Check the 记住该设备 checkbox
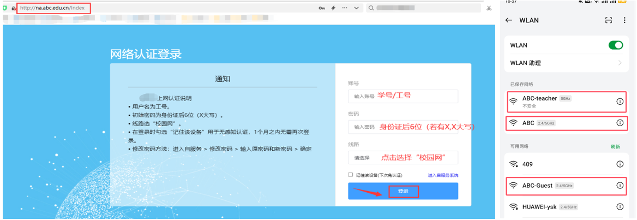 coord(351,175)
